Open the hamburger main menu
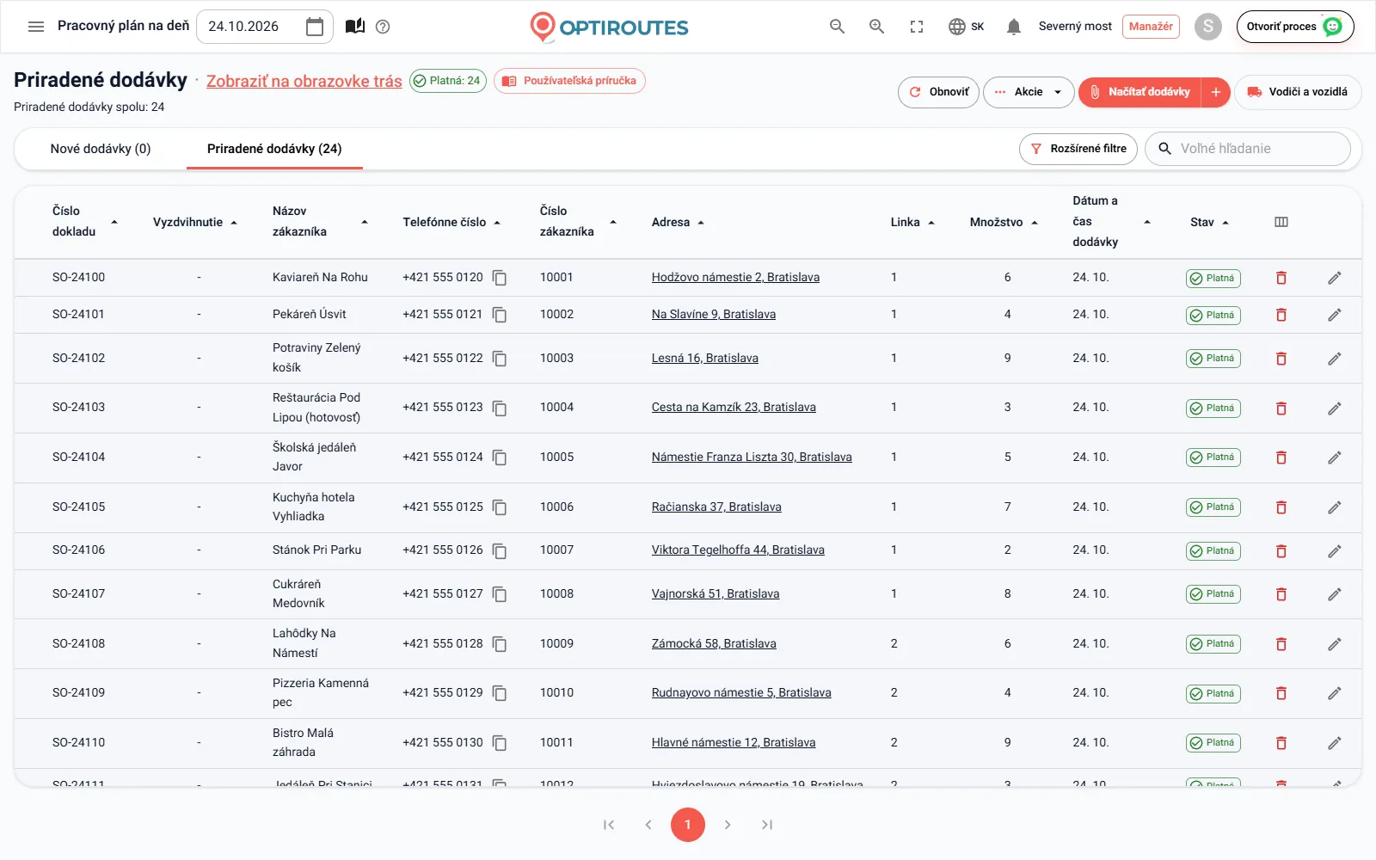The image size is (1376, 860). 36,27
